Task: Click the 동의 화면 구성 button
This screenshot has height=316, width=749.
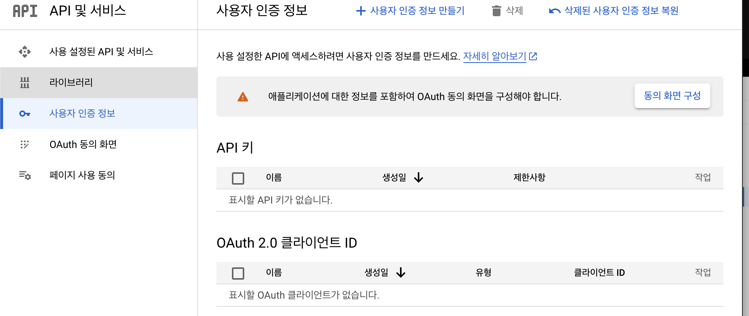Action: tap(672, 96)
